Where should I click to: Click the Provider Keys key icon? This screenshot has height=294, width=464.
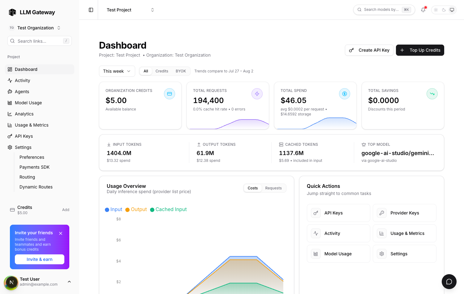click(382, 213)
